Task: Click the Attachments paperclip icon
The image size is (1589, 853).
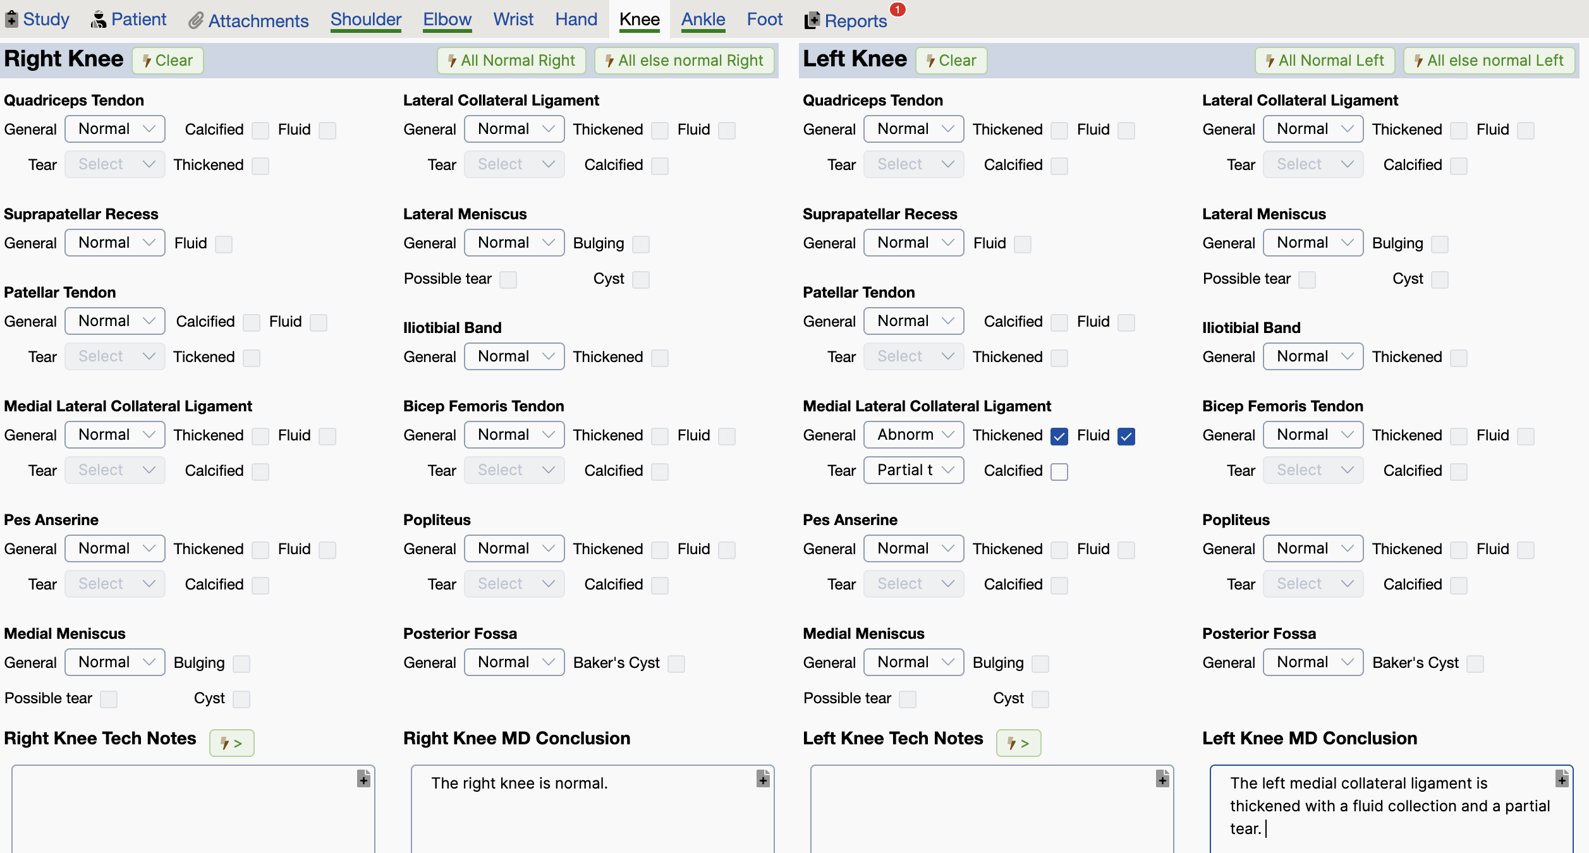Action: pos(196,21)
